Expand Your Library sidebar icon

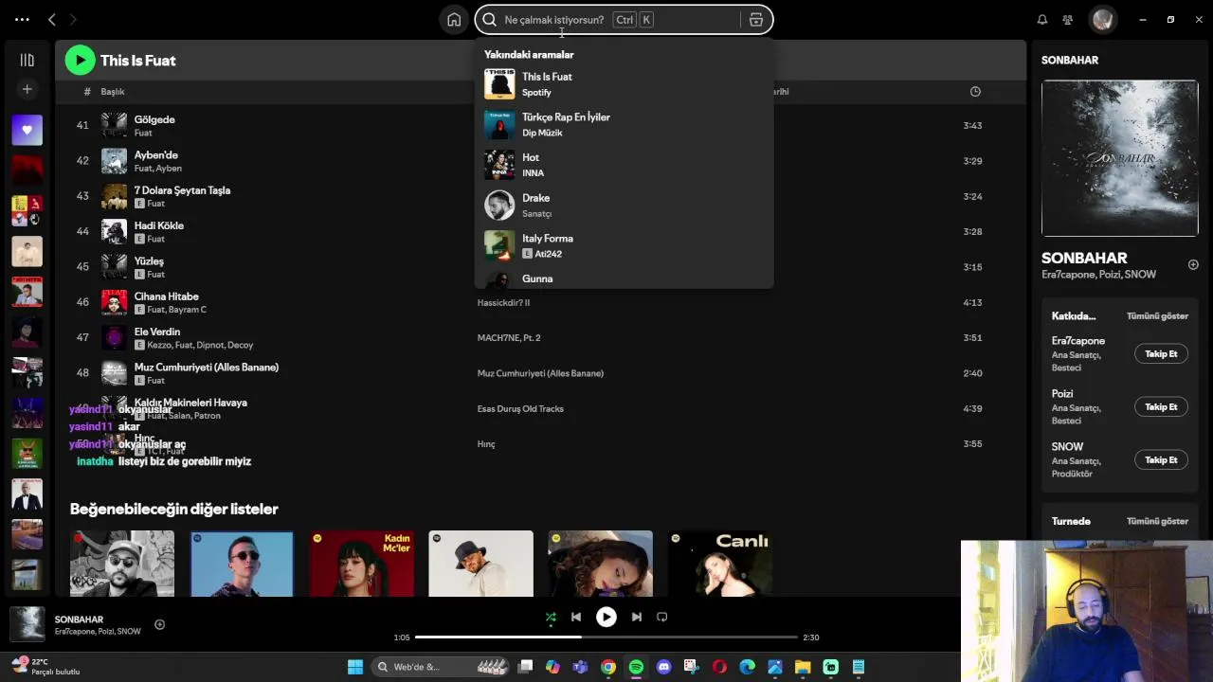coord(27,60)
